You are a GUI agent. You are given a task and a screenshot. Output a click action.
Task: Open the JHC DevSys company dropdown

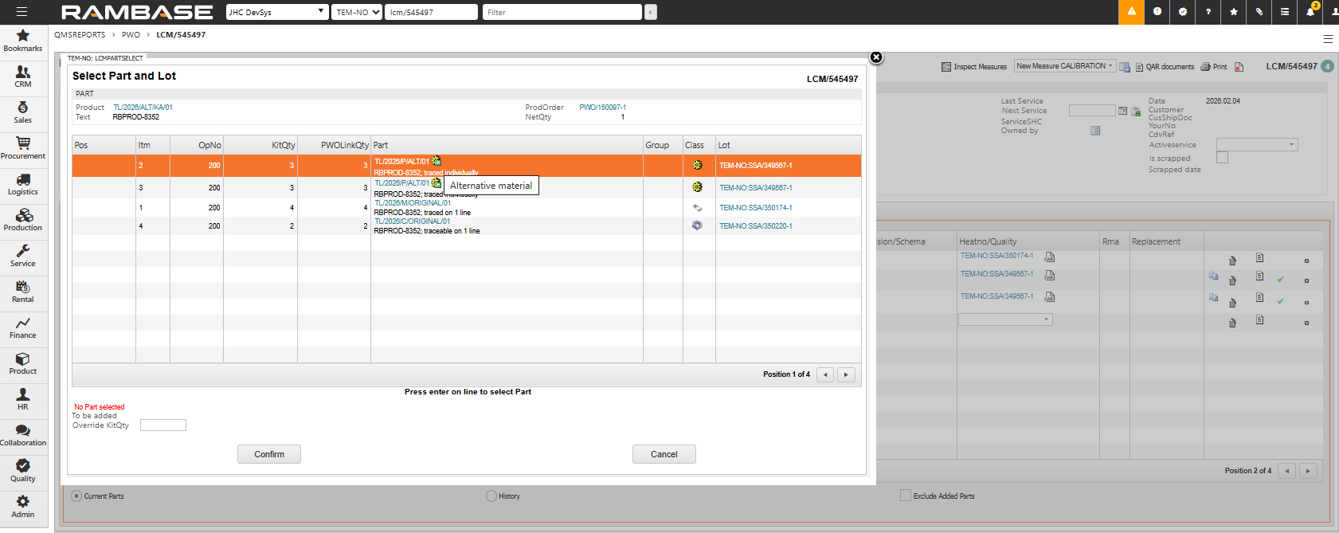click(x=276, y=12)
